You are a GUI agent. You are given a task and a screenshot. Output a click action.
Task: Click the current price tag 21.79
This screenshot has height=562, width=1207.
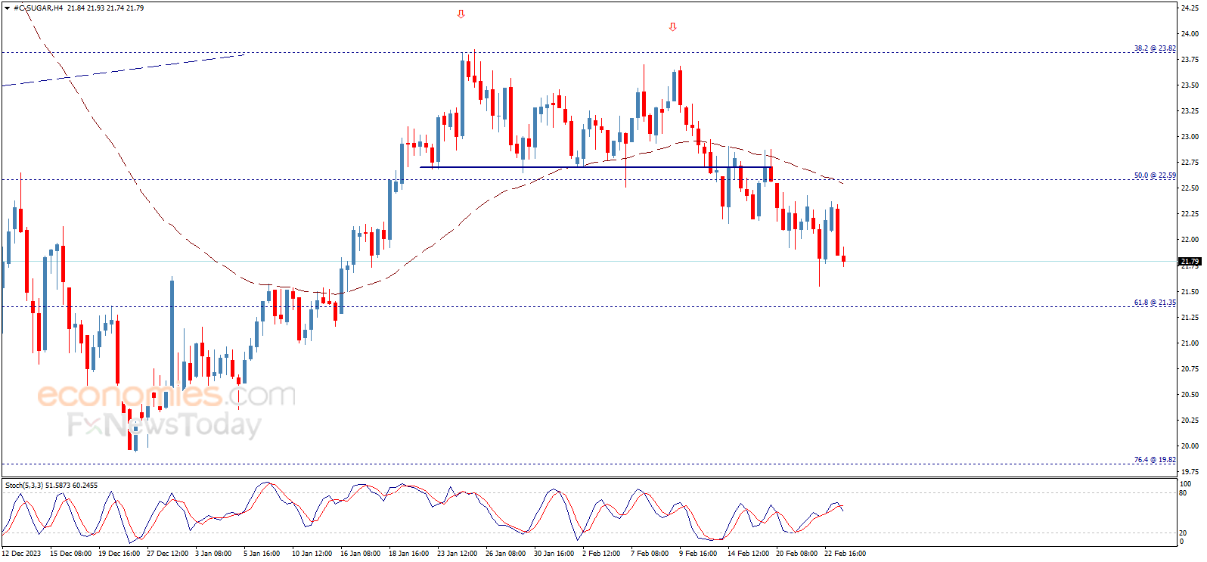point(1190,262)
